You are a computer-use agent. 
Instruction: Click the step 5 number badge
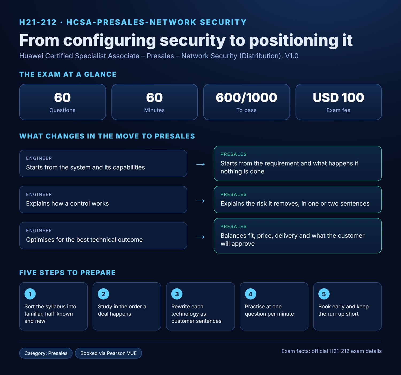(x=324, y=294)
